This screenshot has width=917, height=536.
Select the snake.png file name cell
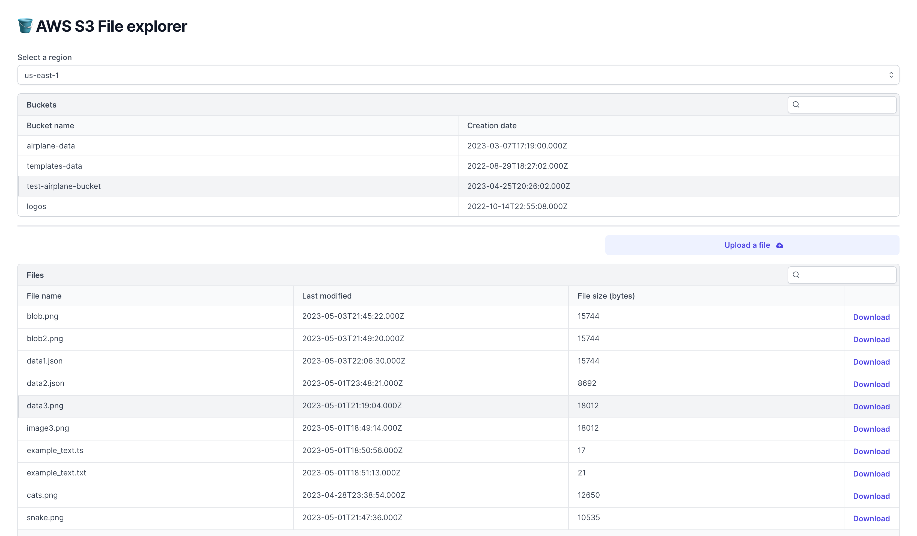[155, 519]
